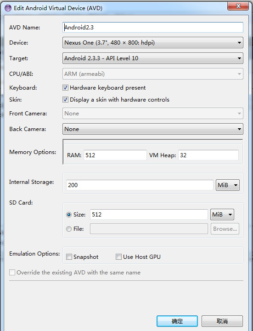This screenshot has height=331, width=253.
Task: Open the Device dropdown showing Nexus One
Action: (153, 43)
